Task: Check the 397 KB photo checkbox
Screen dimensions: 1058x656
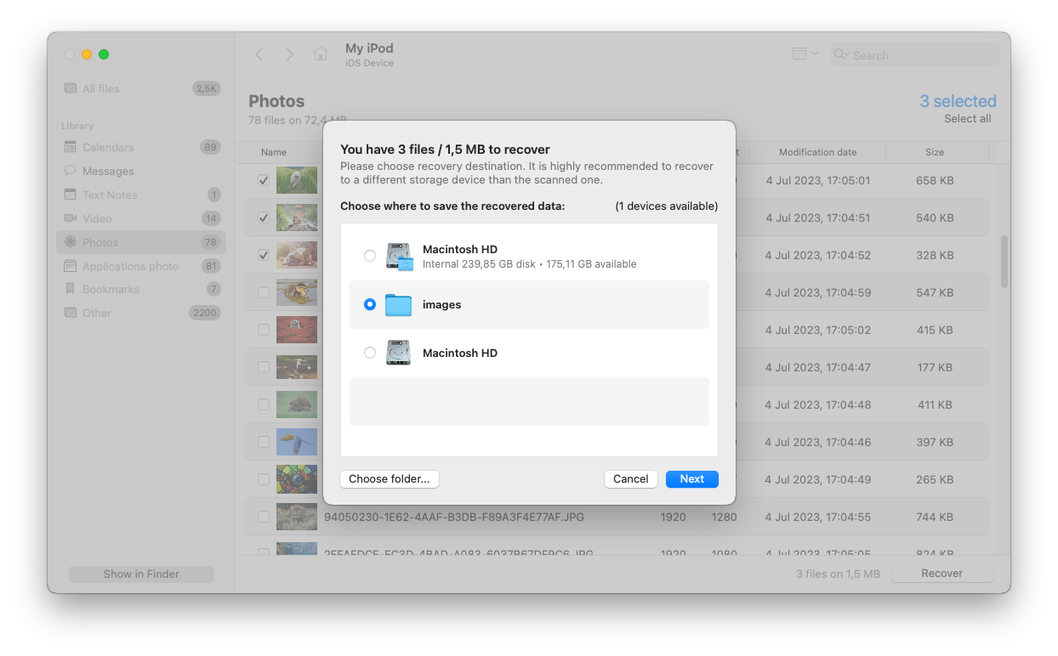Action: coord(264,442)
